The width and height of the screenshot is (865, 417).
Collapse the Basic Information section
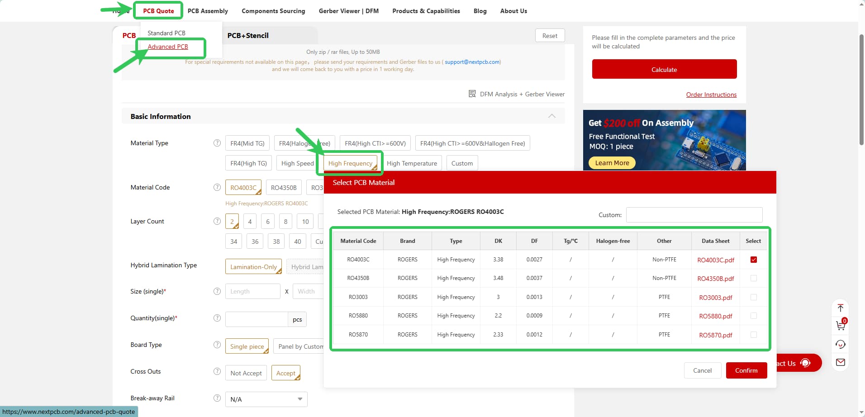551,116
